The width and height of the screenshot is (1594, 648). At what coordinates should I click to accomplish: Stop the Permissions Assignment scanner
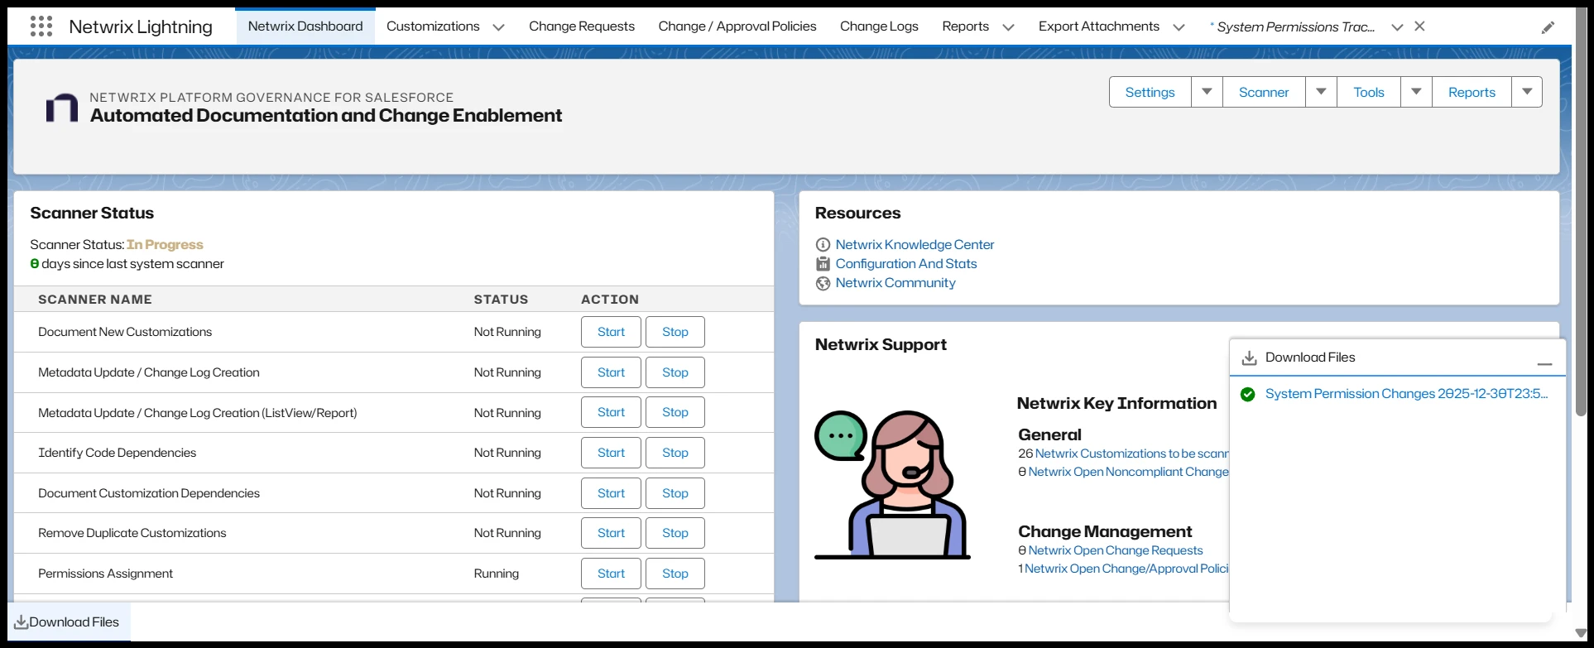click(x=675, y=574)
